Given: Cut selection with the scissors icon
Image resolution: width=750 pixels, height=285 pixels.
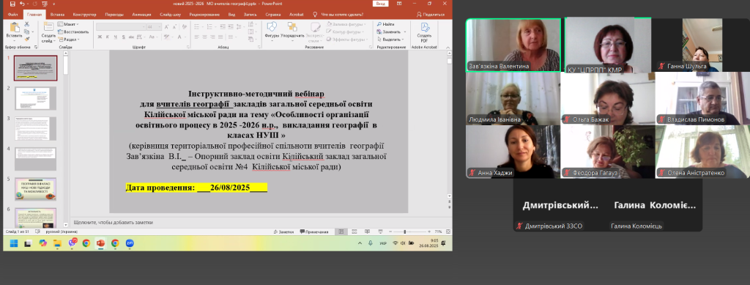Looking at the screenshot, I should (x=27, y=24).
